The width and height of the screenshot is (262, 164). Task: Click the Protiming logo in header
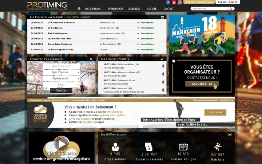tap(47, 6)
